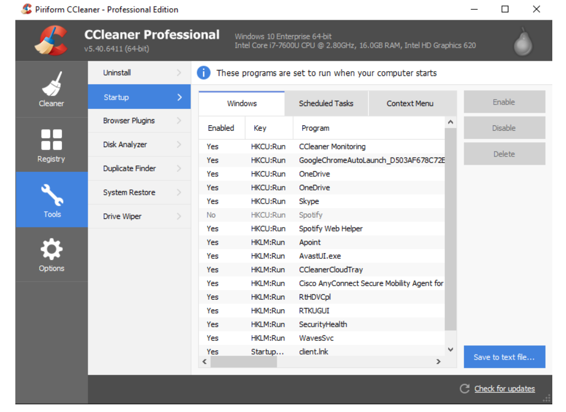Click the Enable button
This screenshot has height=412, width=566.
pos(504,102)
